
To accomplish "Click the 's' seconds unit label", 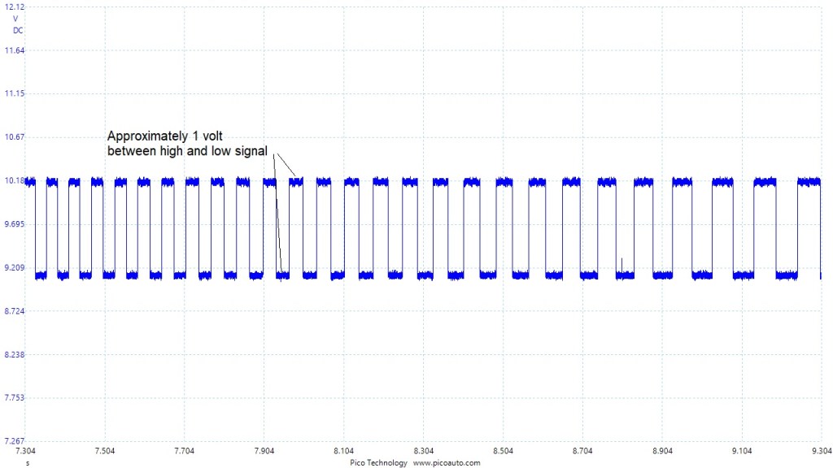I will click(27, 462).
